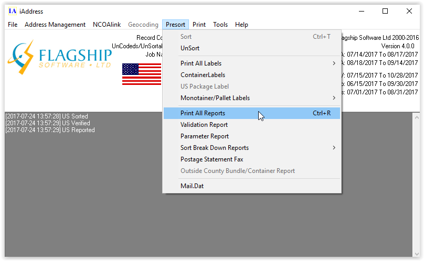Open the Validation Report
Image resolution: width=424 pixels, height=261 pixels.
tap(204, 125)
